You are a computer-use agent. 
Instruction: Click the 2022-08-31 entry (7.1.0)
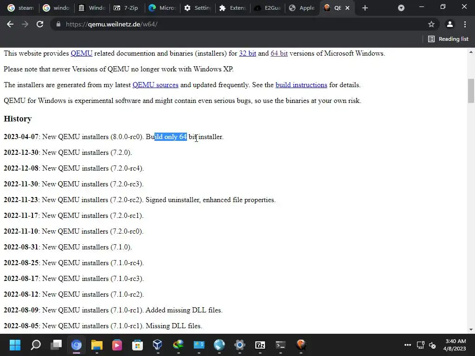click(x=68, y=247)
